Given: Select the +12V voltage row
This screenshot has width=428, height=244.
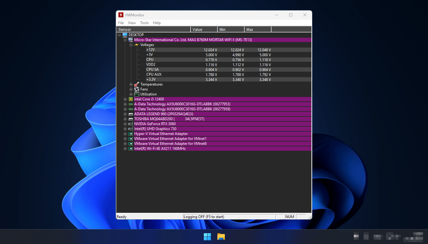Looking at the screenshot, I should (229, 50).
